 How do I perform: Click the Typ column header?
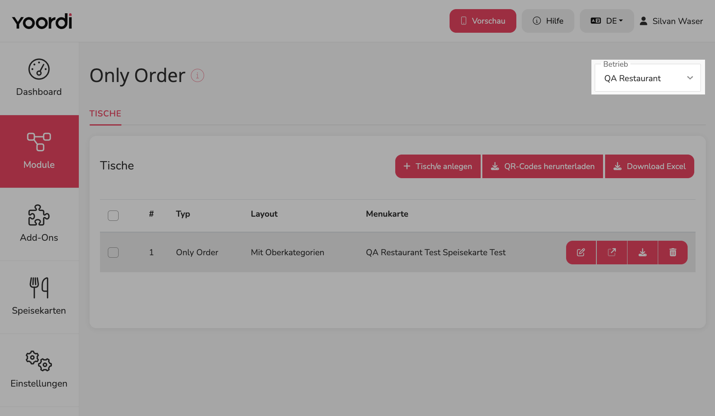pyautogui.click(x=183, y=214)
